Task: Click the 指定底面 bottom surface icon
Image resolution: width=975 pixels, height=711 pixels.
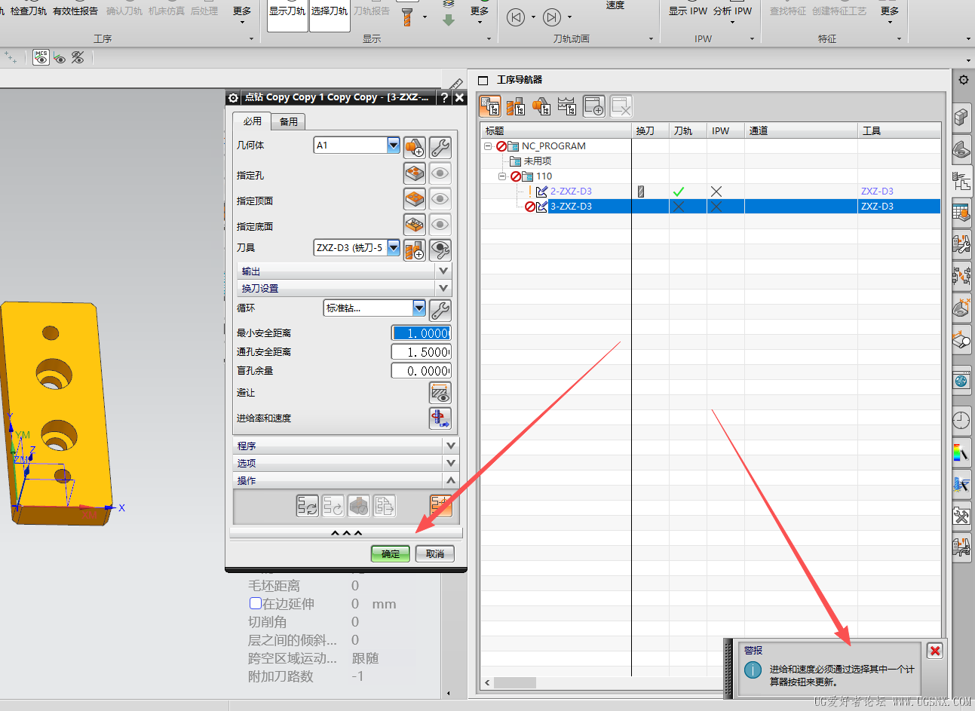Action: [415, 225]
